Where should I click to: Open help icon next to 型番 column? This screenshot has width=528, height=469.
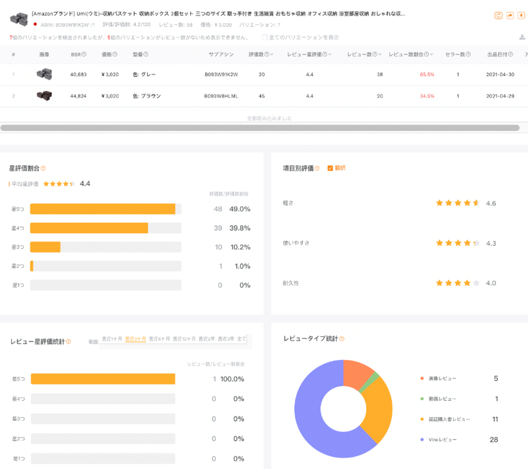coord(146,55)
